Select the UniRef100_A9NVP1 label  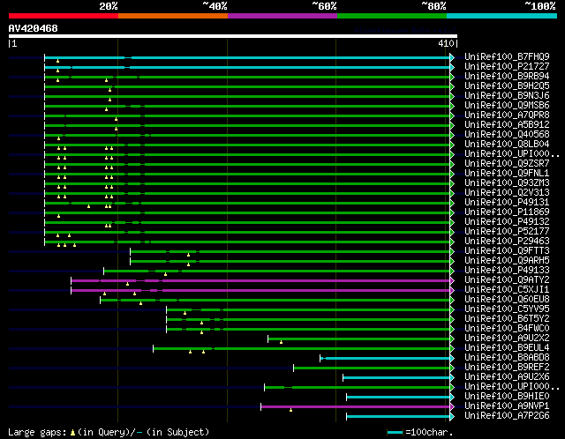507,406
